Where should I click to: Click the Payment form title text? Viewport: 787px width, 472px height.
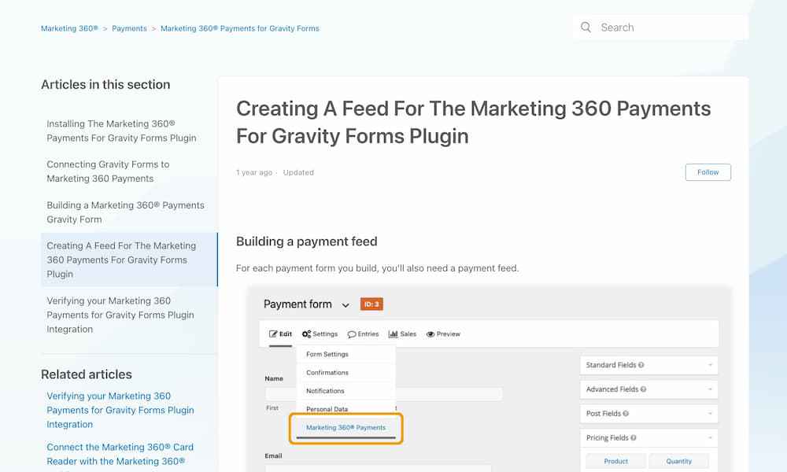[x=297, y=304]
